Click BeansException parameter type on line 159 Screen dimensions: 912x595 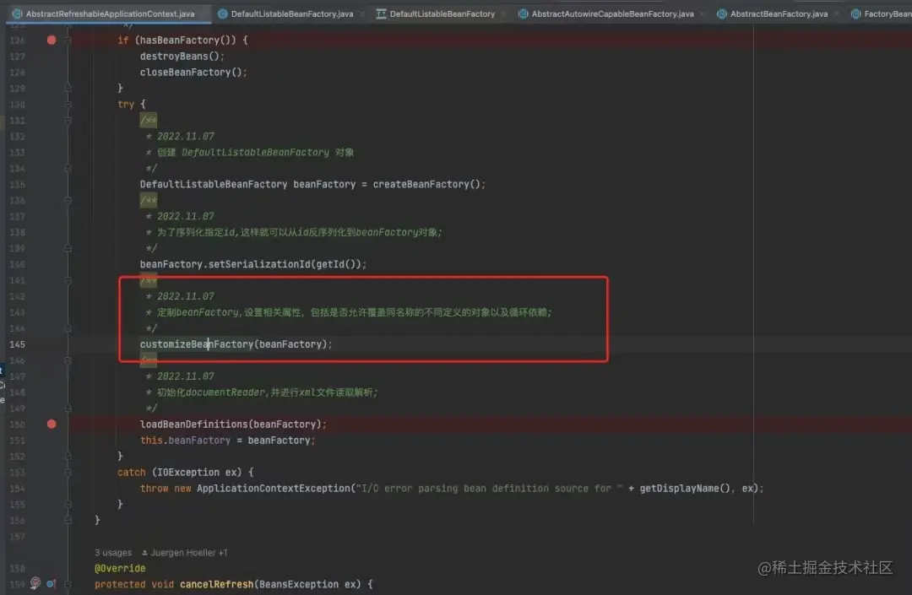299,584
